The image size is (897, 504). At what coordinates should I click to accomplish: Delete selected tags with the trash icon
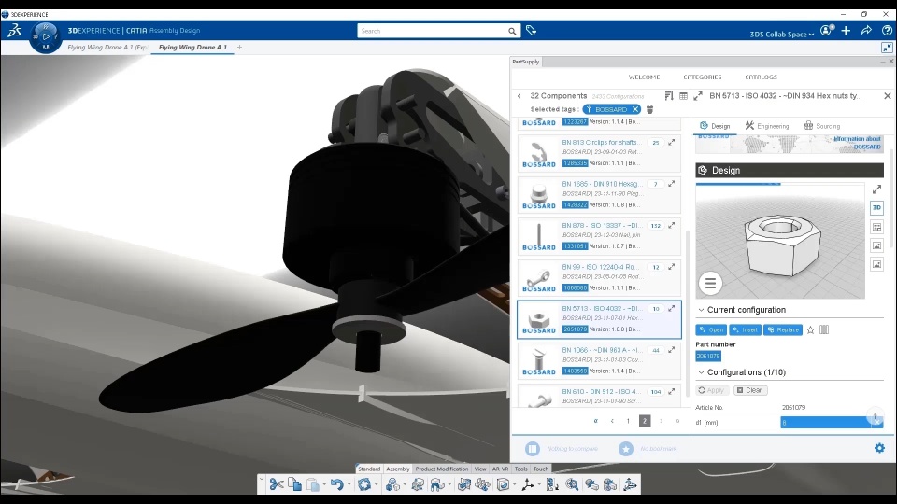pos(650,109)
